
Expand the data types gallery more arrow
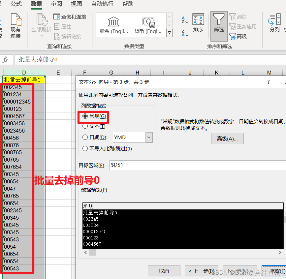(x=169, y=33)
